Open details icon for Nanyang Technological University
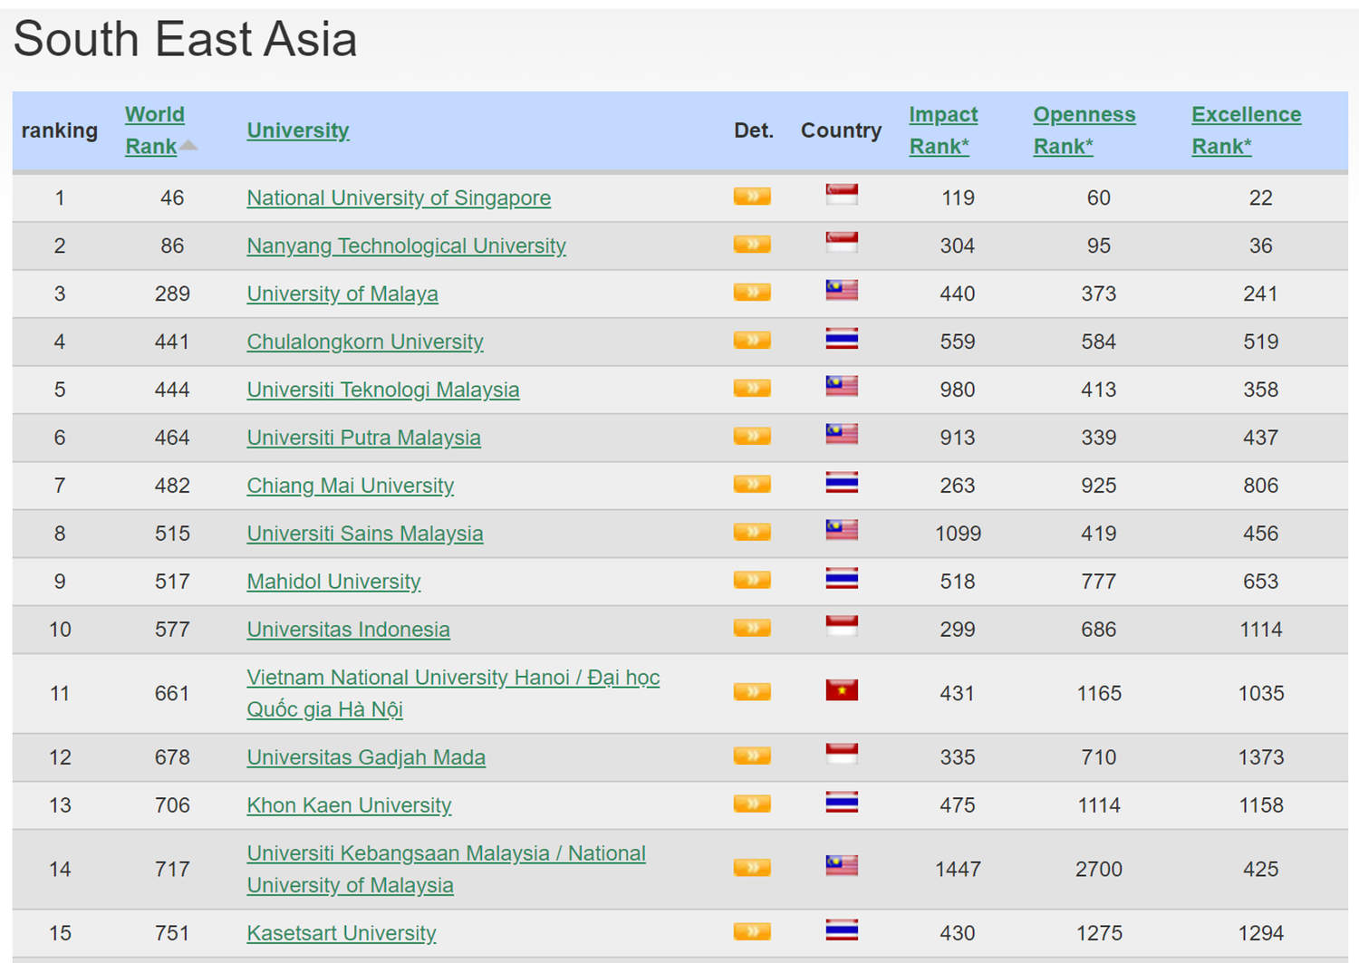Image resolution: width=1359 pixels, height=963 pixels. point(752,245)
